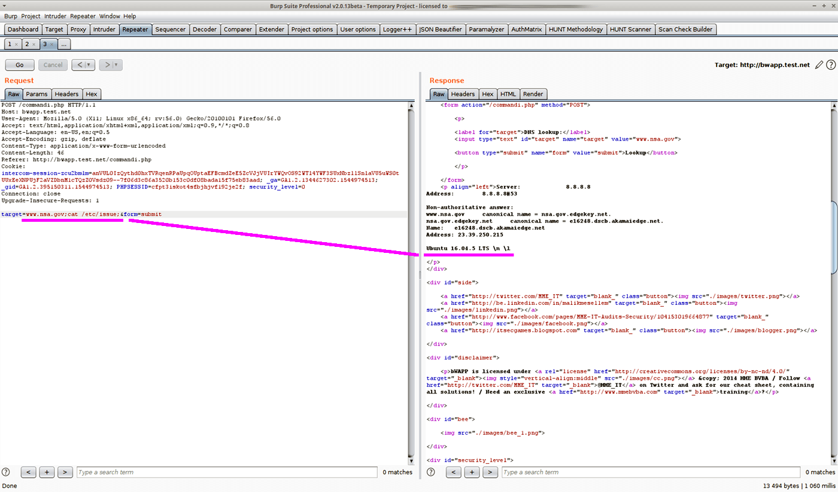The height and width of the screenshot is (492, 838).
Task: Click Ubuntu 16.04.5 LTS response line
Action: coord(468,248)
